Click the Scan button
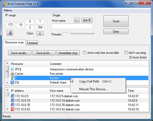 (x=116, y=21)
